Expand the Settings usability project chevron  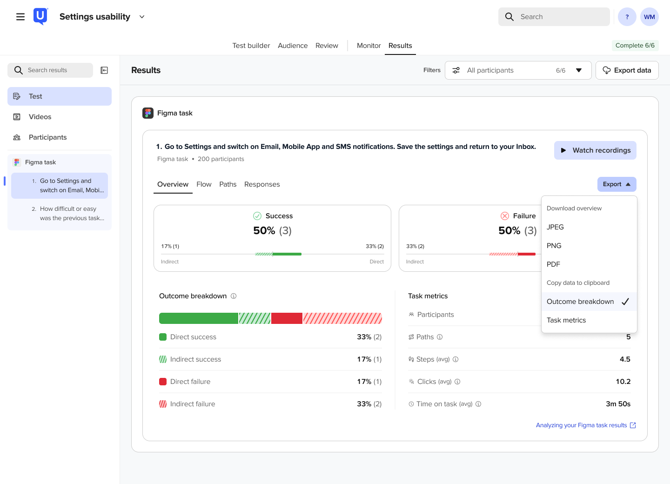pyautogui.click(x=142, y=17)
